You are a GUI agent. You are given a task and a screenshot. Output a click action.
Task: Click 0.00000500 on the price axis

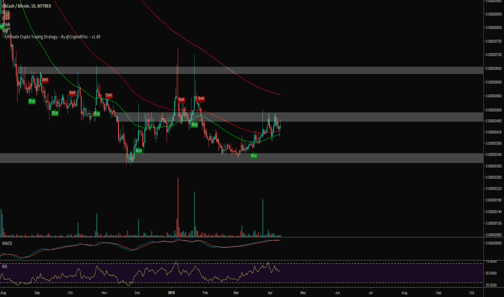(x=494, y=110)
